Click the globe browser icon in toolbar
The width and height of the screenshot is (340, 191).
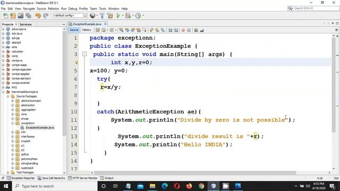coord(92,15)
